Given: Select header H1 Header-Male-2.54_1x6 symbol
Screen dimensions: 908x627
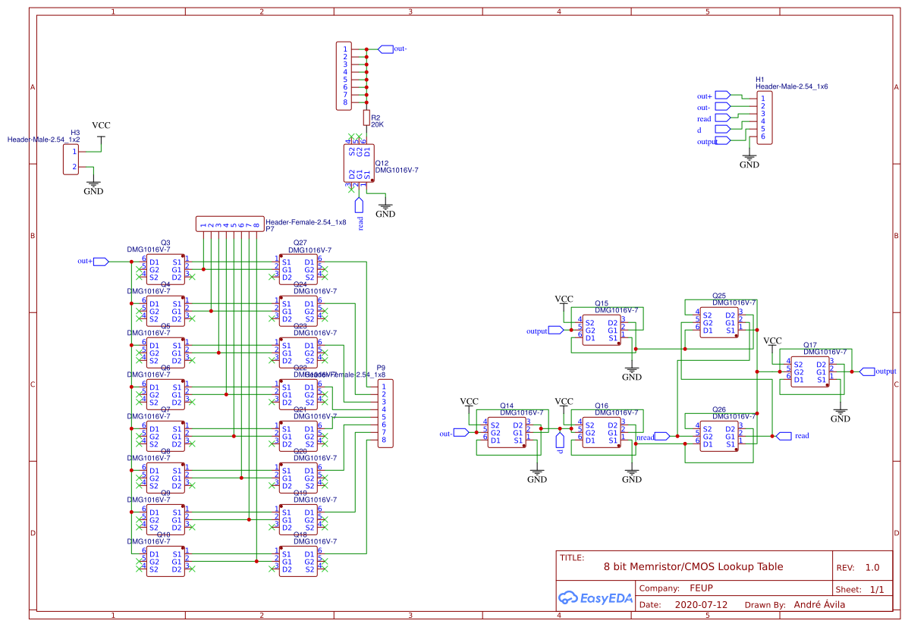Looking at the screenshot, I should pyautogui.click(x=765, y=118).
